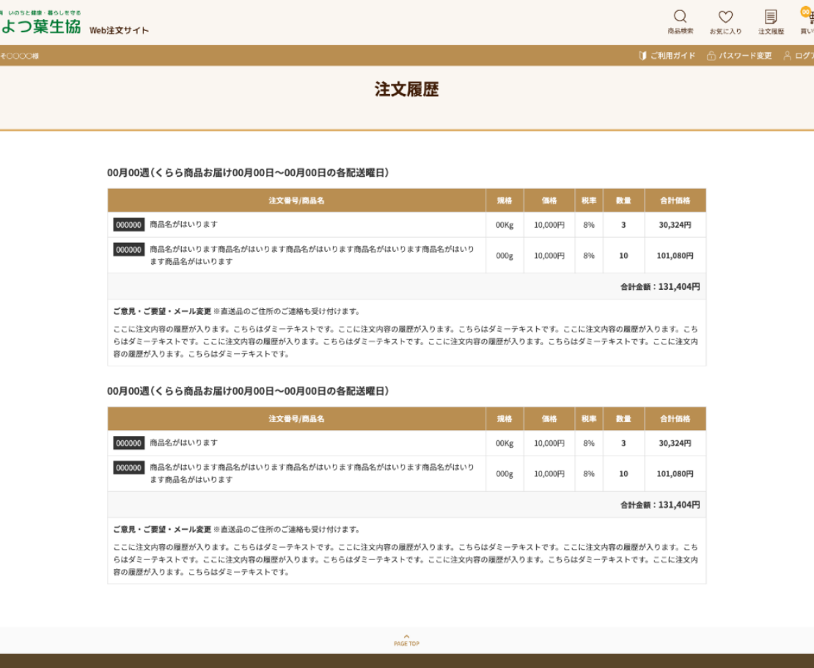Click the 合計金額 total in second order
This screenshot has width=814, height=668.
tap(659, 505)
